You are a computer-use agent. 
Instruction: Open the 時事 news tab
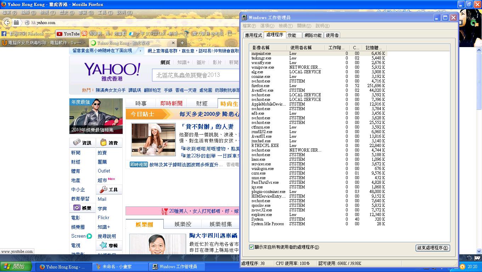[141, 103]
